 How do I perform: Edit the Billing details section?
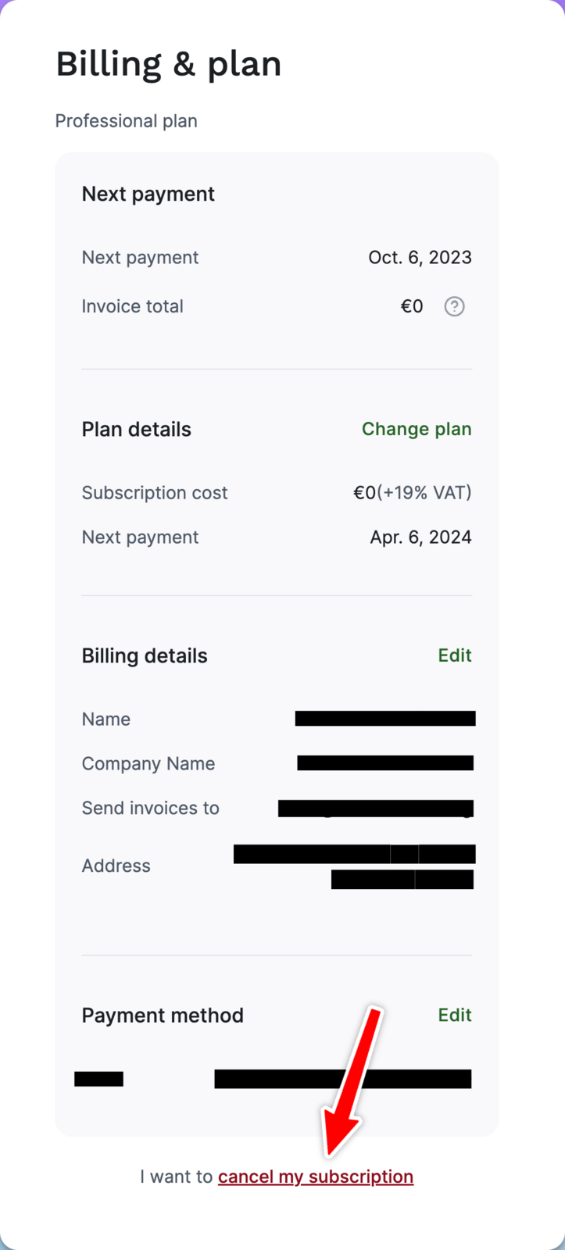(455, 655)
